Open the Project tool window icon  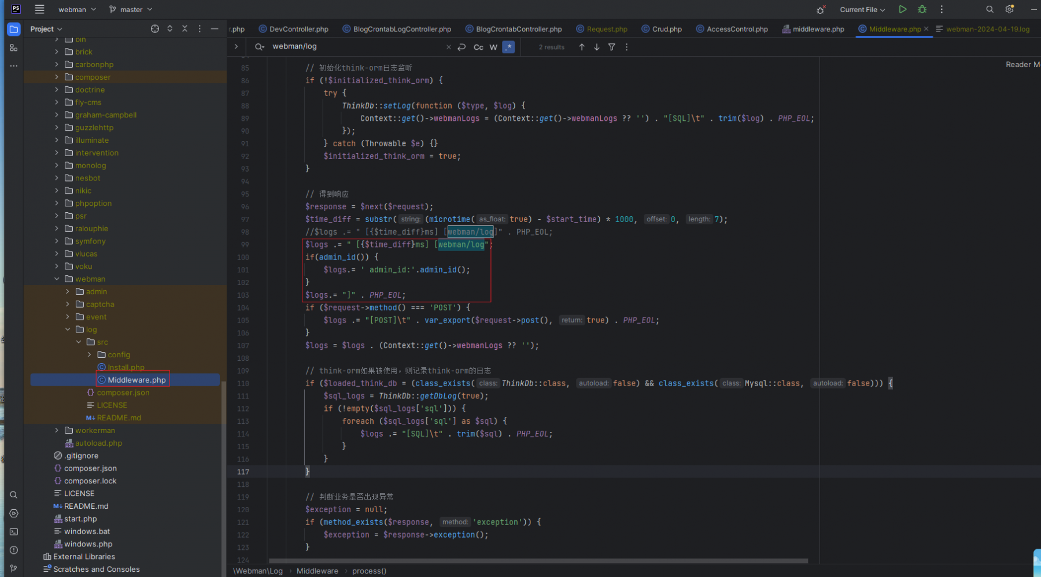click(x=14, y=29)
